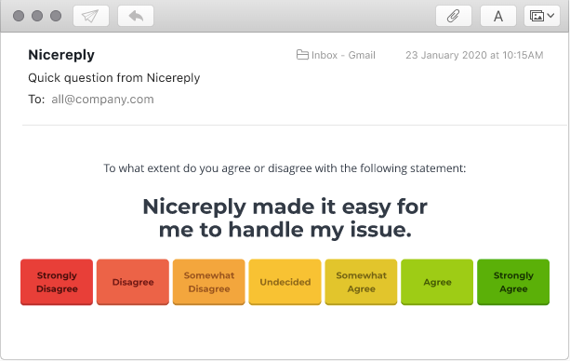Pick the Somewhat Disagree option
570x361 pixels.
[x=209, y=282]
